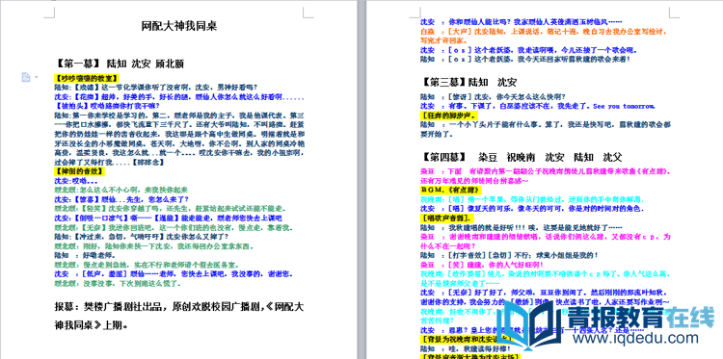Click the 报幕 line mentioning 樊楼广播剧社出品
The image size is (723, 359).
pos(179,307)
